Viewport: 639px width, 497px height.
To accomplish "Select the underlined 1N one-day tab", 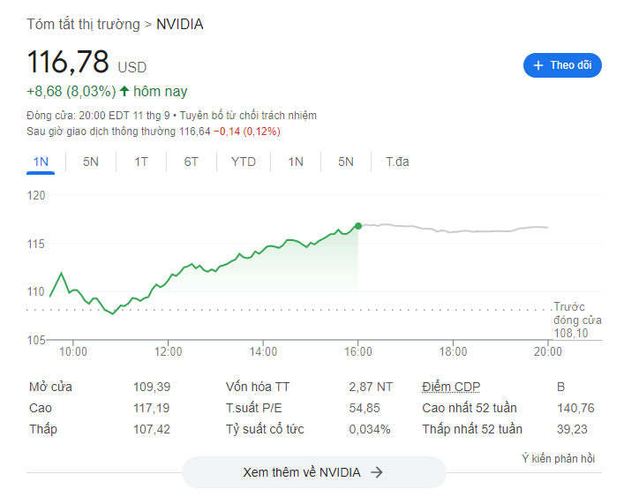I will (x=41, y=162).
